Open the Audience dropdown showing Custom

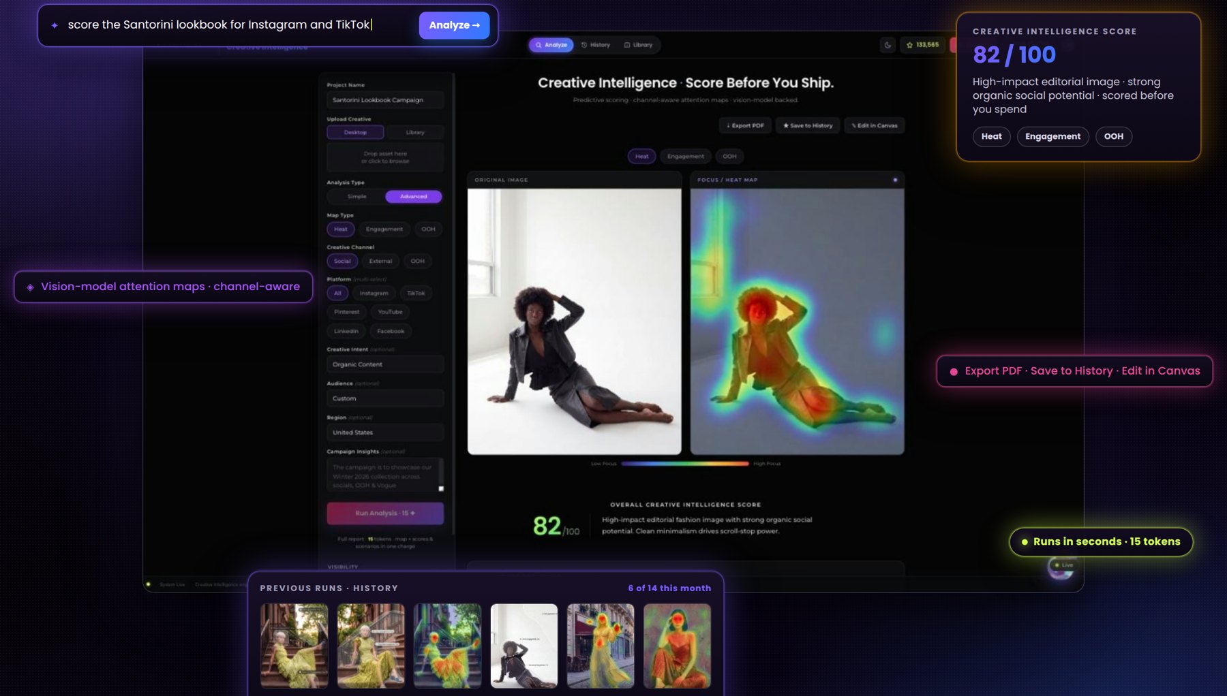coord(385,398)
